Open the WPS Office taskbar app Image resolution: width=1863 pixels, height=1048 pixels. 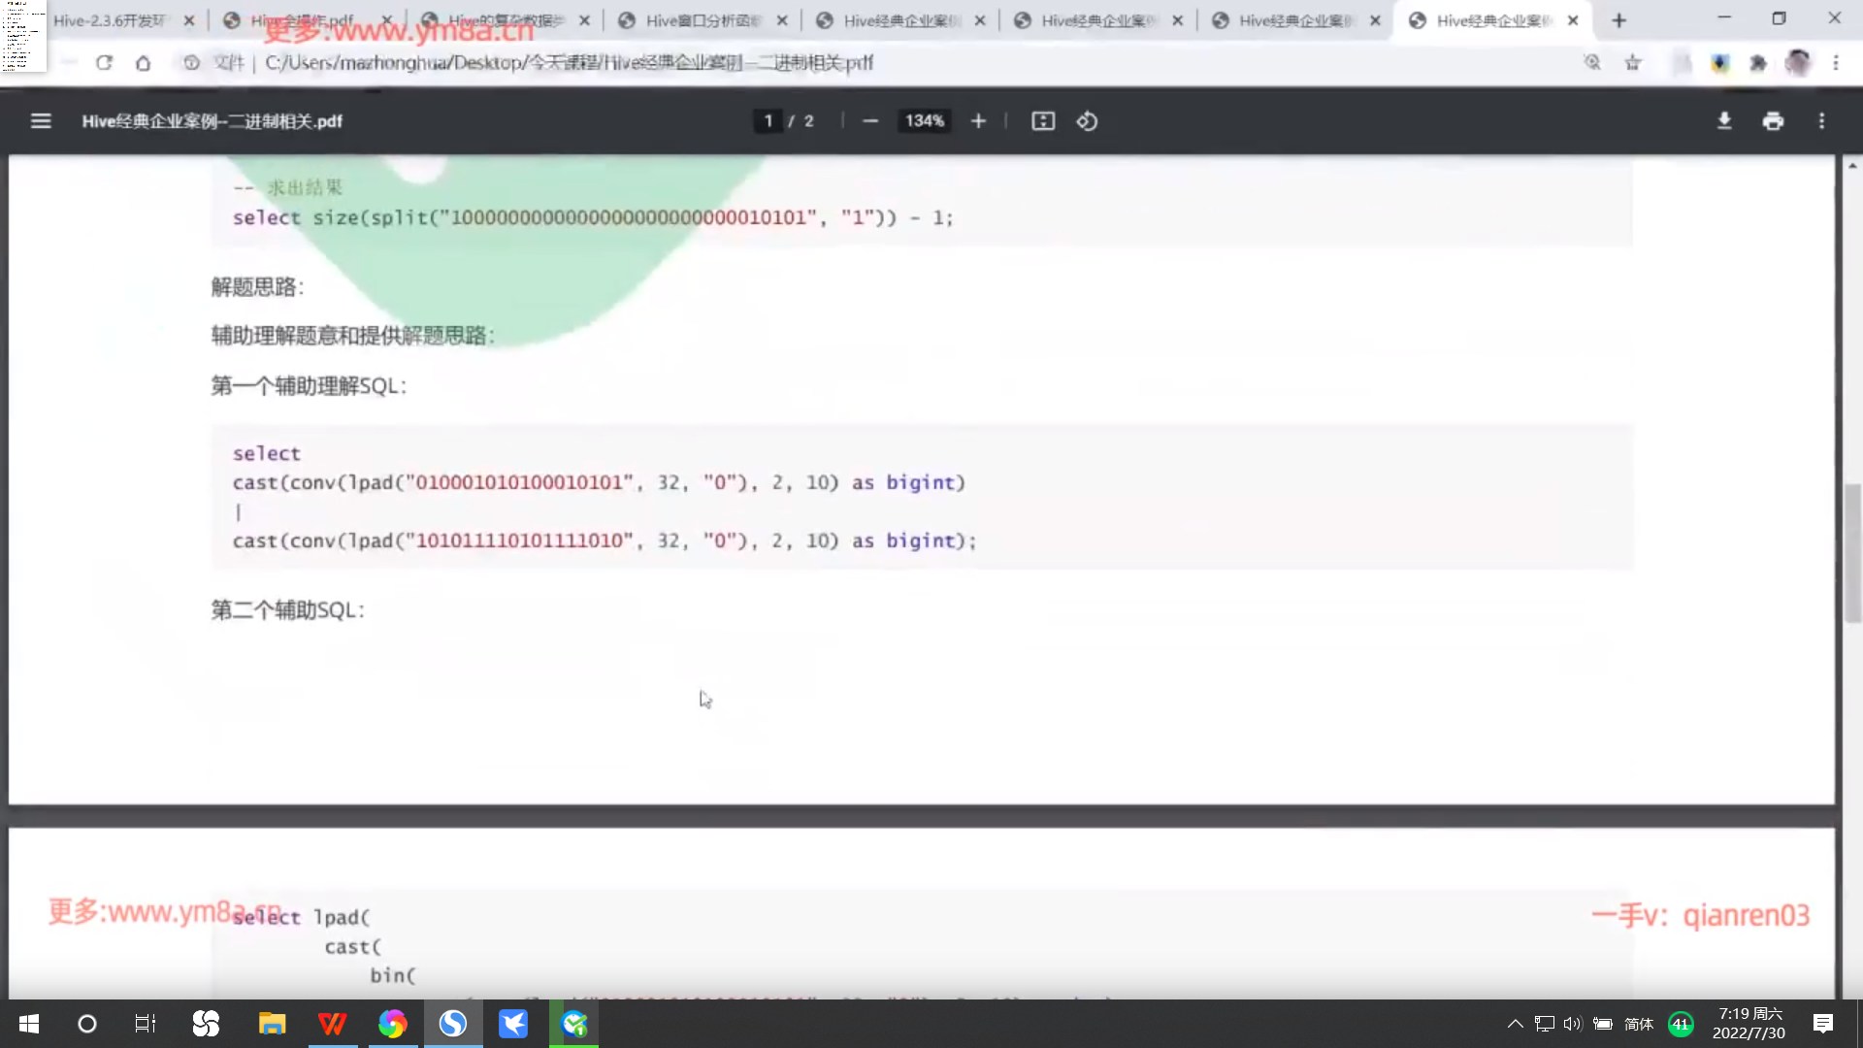pos(332,1024)
